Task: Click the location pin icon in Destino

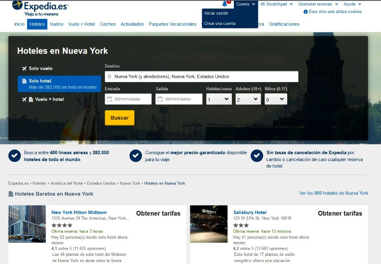Action: (x=110, y=77)
